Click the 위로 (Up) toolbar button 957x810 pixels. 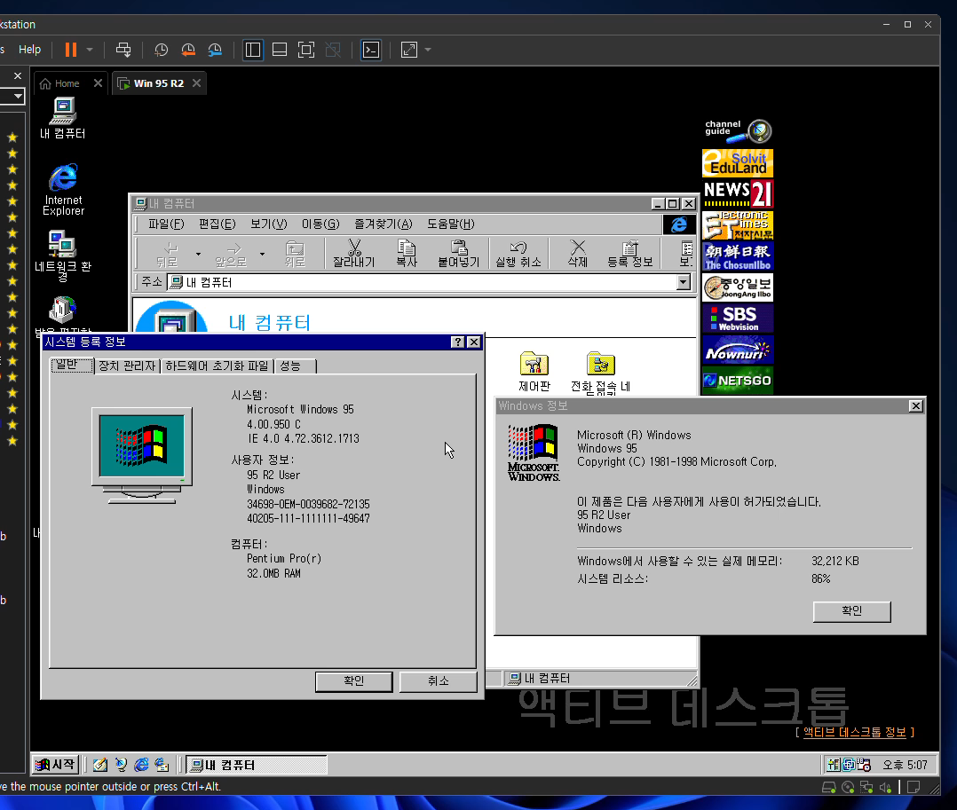click(295, 254)
